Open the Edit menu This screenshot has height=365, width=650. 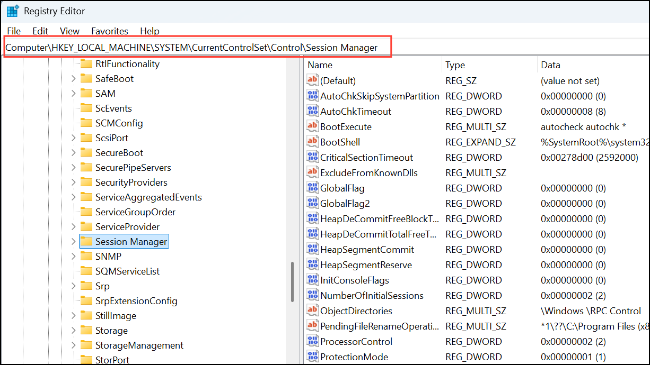pyautogui.click(x=40, y=31)
